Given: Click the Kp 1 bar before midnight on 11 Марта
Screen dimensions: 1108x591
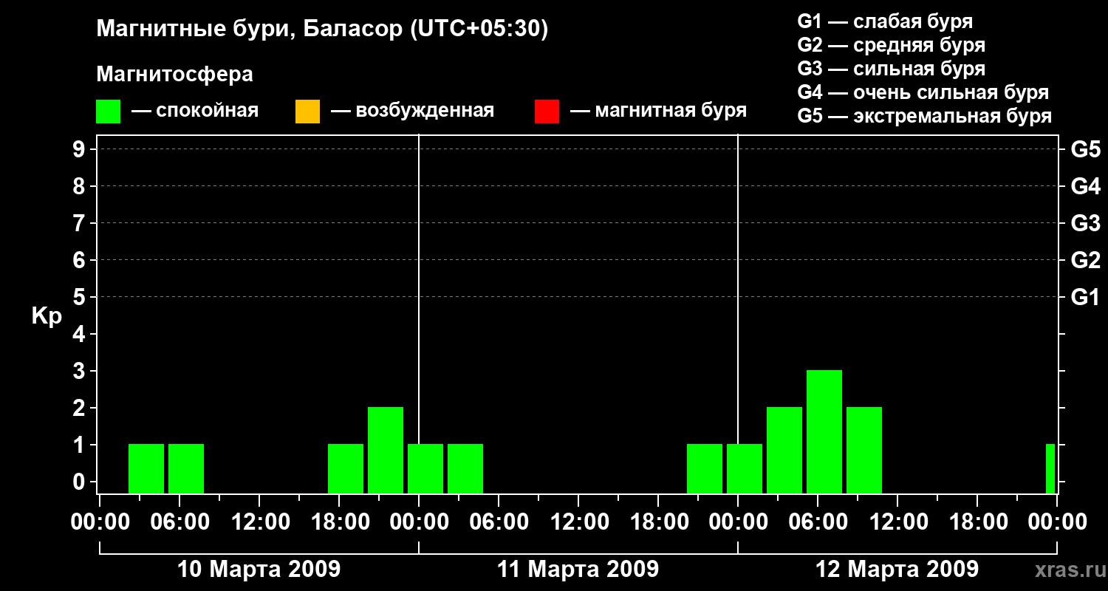Looking at the screenshot, I should click(705, 468).
